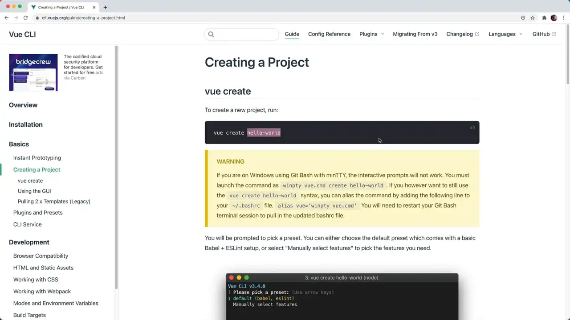Click the WARNING heading text
This screenshot has width=570, height=320.
[x=230, y=161]
